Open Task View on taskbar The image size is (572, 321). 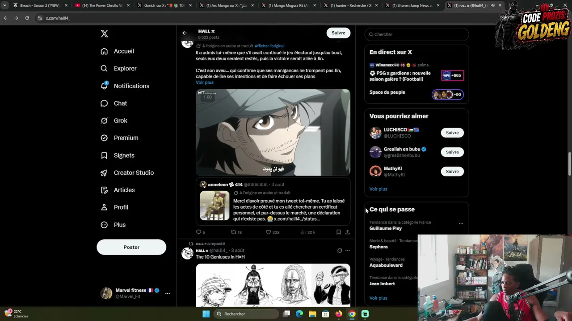coord(286,314)
